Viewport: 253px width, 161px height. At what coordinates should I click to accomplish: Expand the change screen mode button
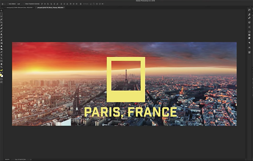pos(1,82)
